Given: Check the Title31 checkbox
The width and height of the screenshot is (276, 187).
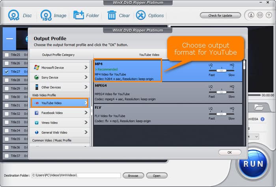Looking at the screenshot, I should (7, 105).
